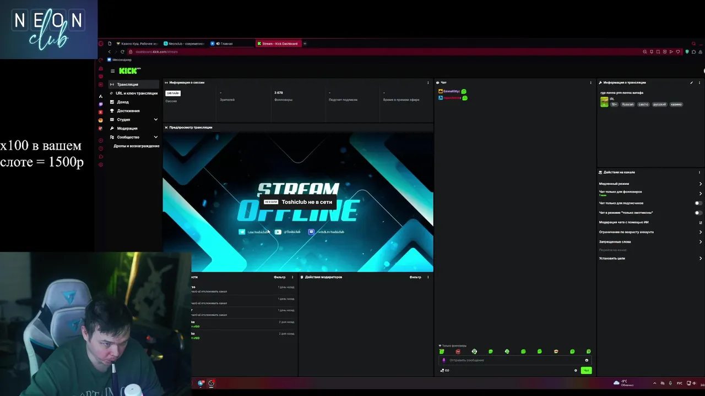Reload the page with the browser refresh icon

(122, 52)
